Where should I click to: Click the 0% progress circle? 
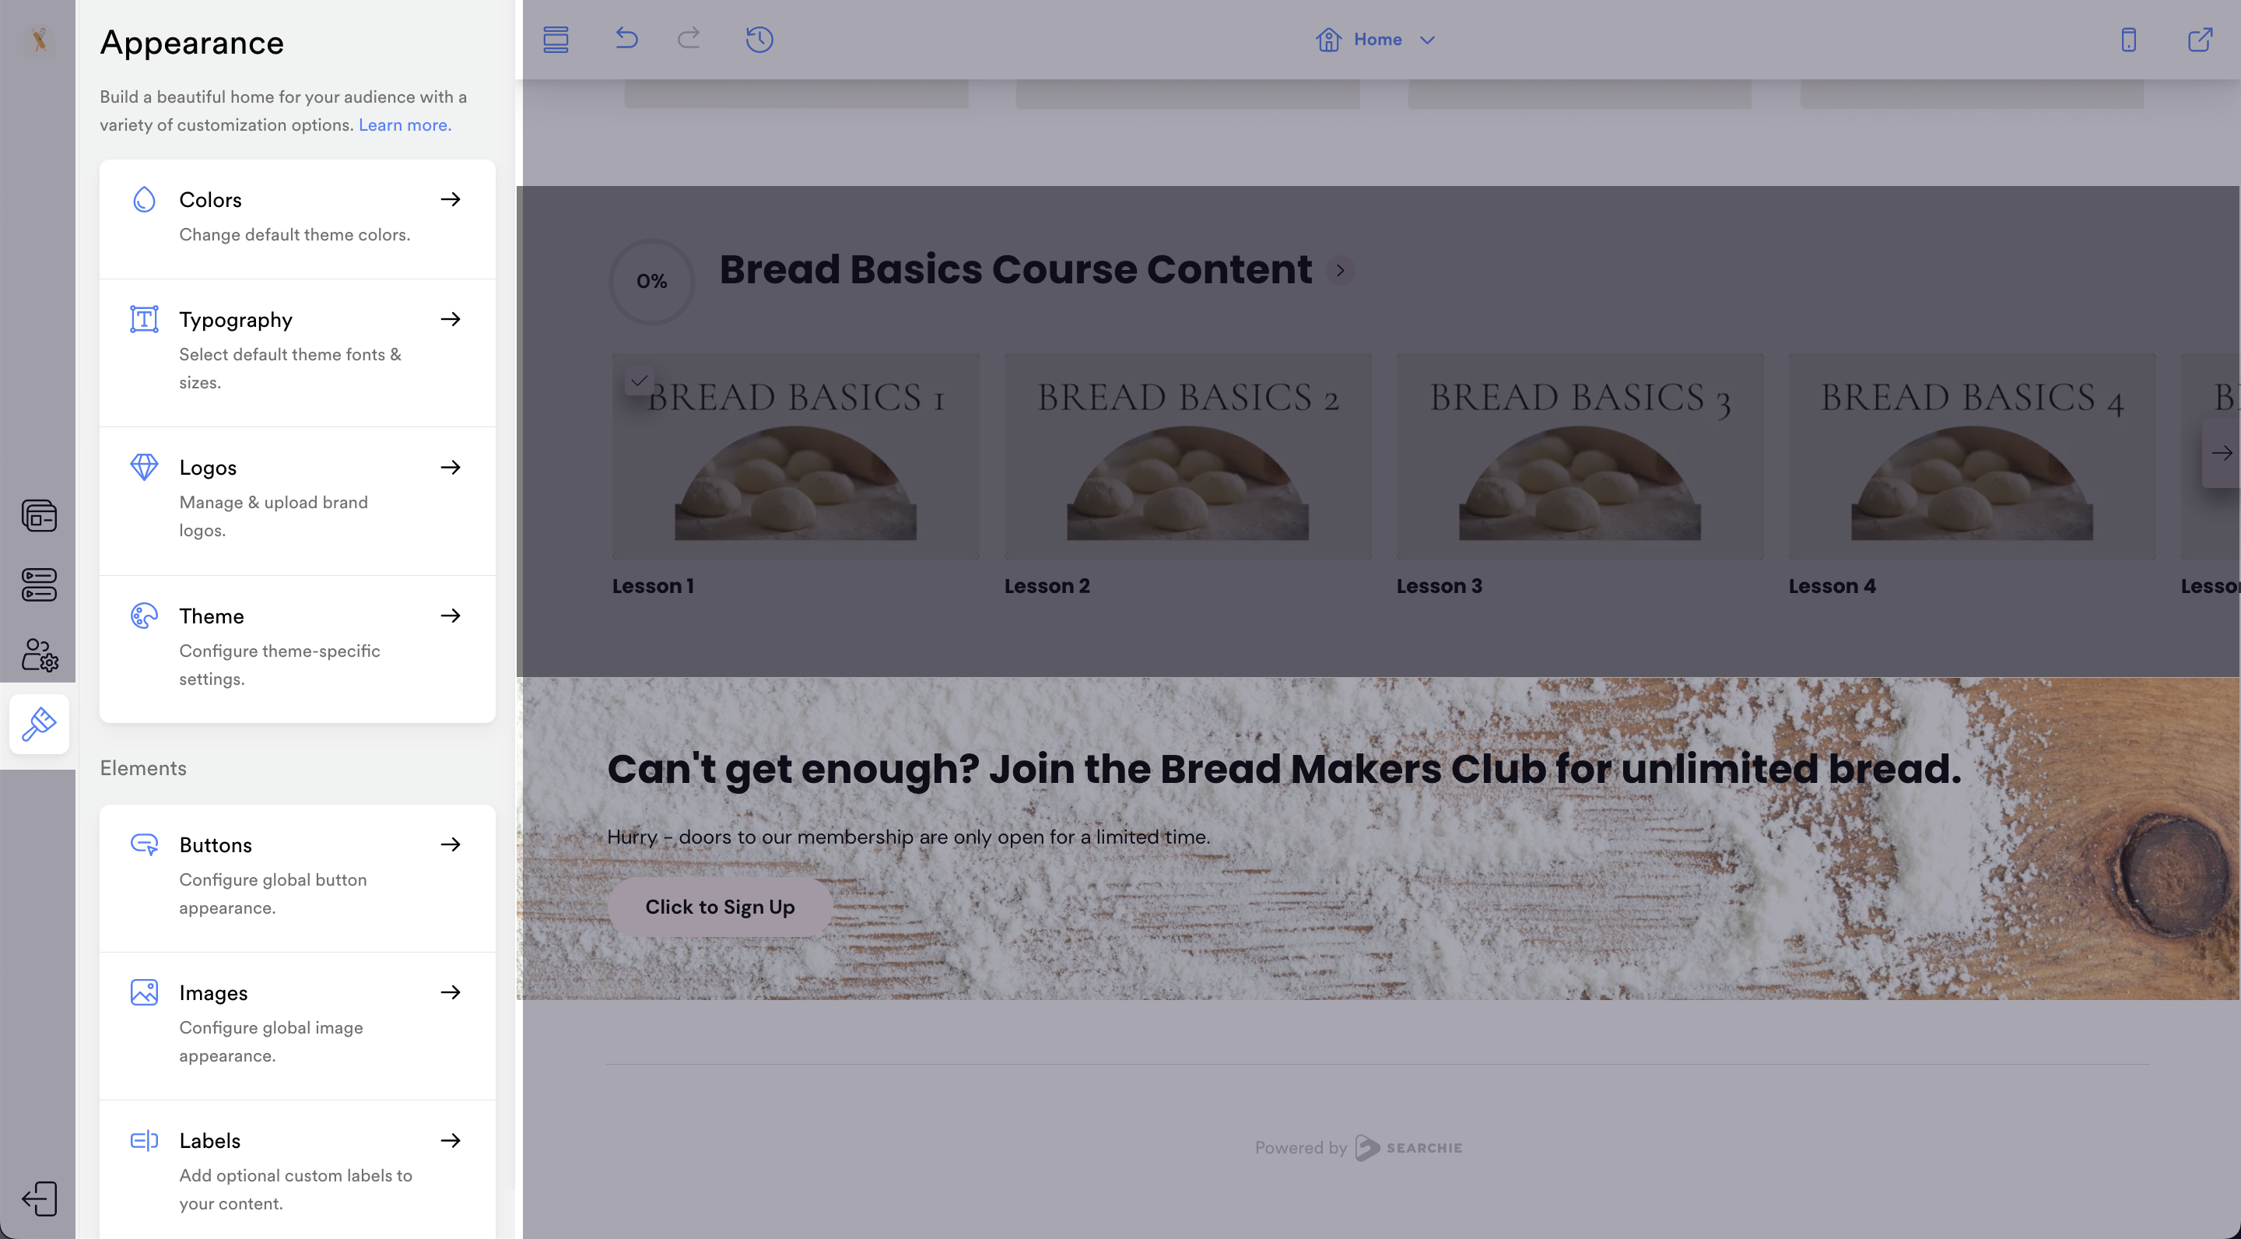[651, 281]
